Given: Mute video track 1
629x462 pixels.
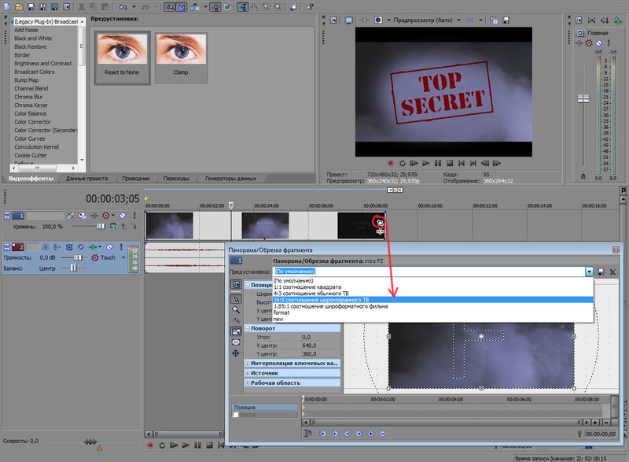Looking at the screenshot, I should click(123, 216).
